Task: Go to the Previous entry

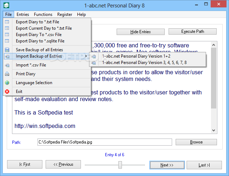Action: 63,164
